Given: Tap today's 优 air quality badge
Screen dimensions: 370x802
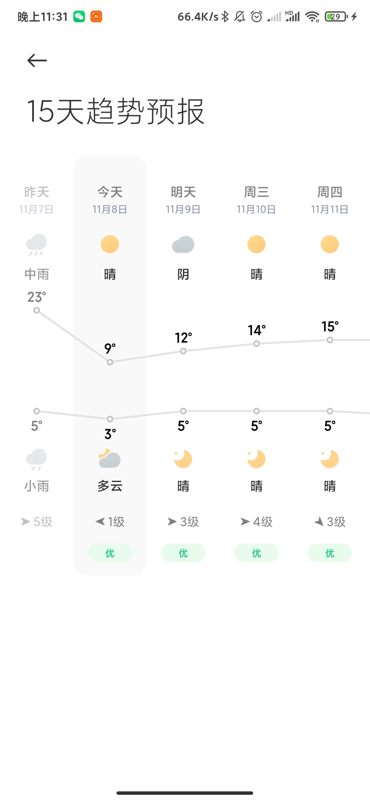Looking at the screenshot, I should click(110, 553).
